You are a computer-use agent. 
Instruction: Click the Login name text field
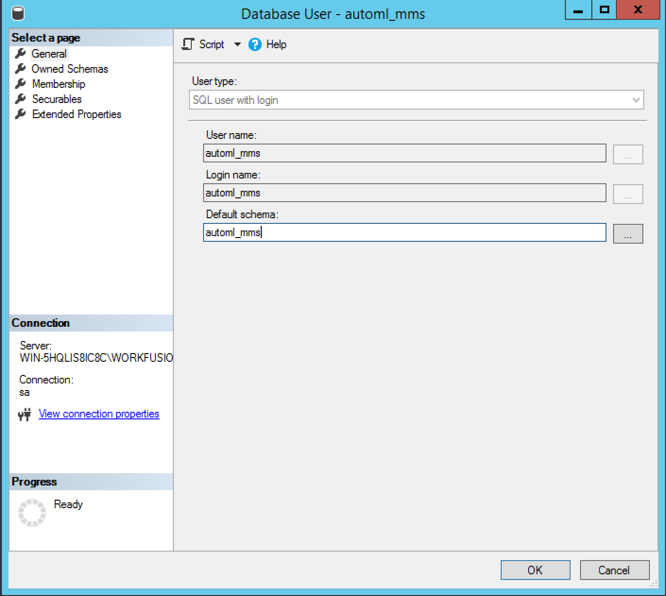tap(405, 193)
